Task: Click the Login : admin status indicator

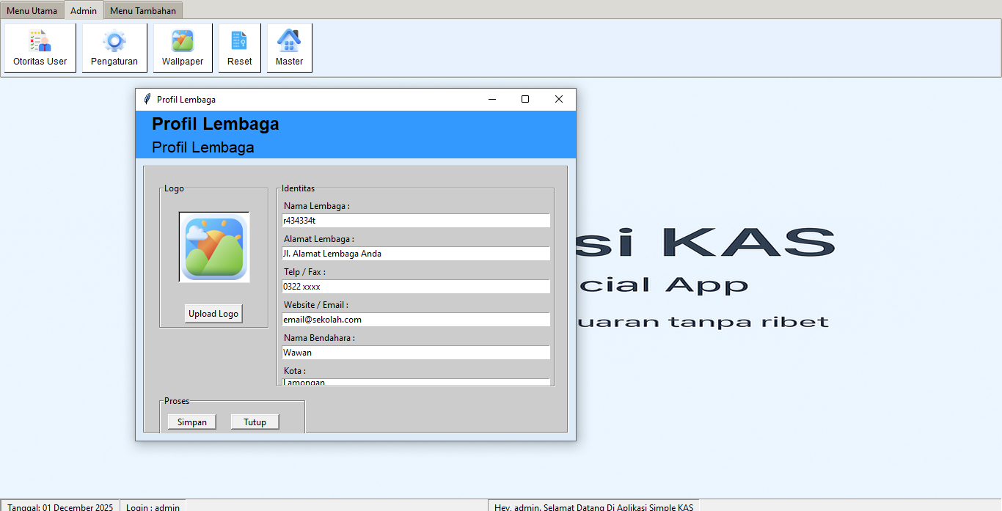Action: tap(152, 507)
